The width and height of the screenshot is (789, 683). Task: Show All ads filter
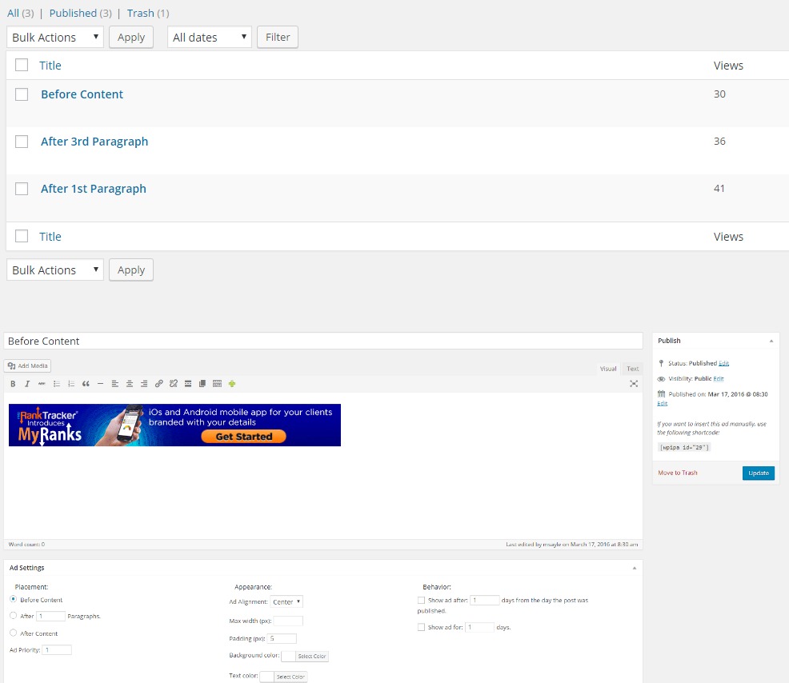[13, 13]
